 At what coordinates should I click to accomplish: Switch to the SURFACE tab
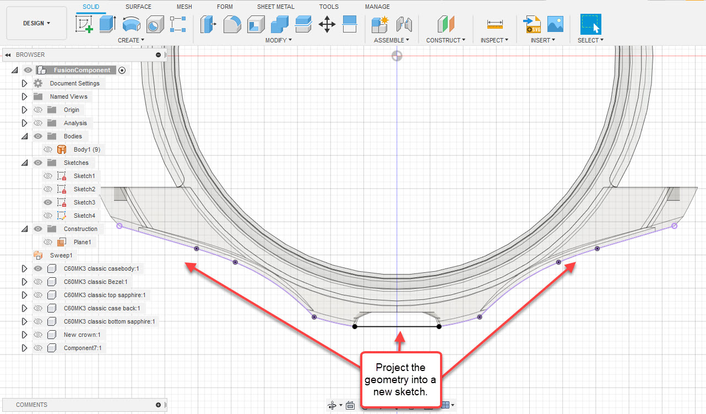coord(138,6)
